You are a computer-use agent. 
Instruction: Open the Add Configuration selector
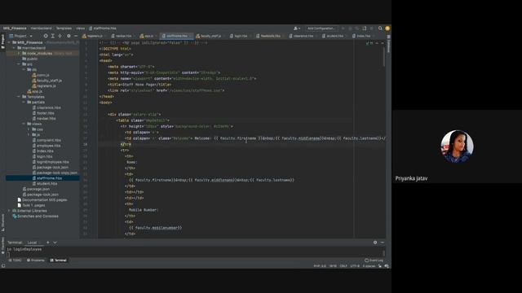tap(321, 28)
